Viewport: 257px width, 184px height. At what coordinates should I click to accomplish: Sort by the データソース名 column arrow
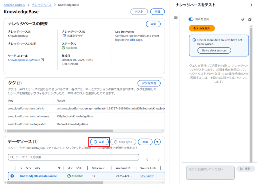point(59,168)
